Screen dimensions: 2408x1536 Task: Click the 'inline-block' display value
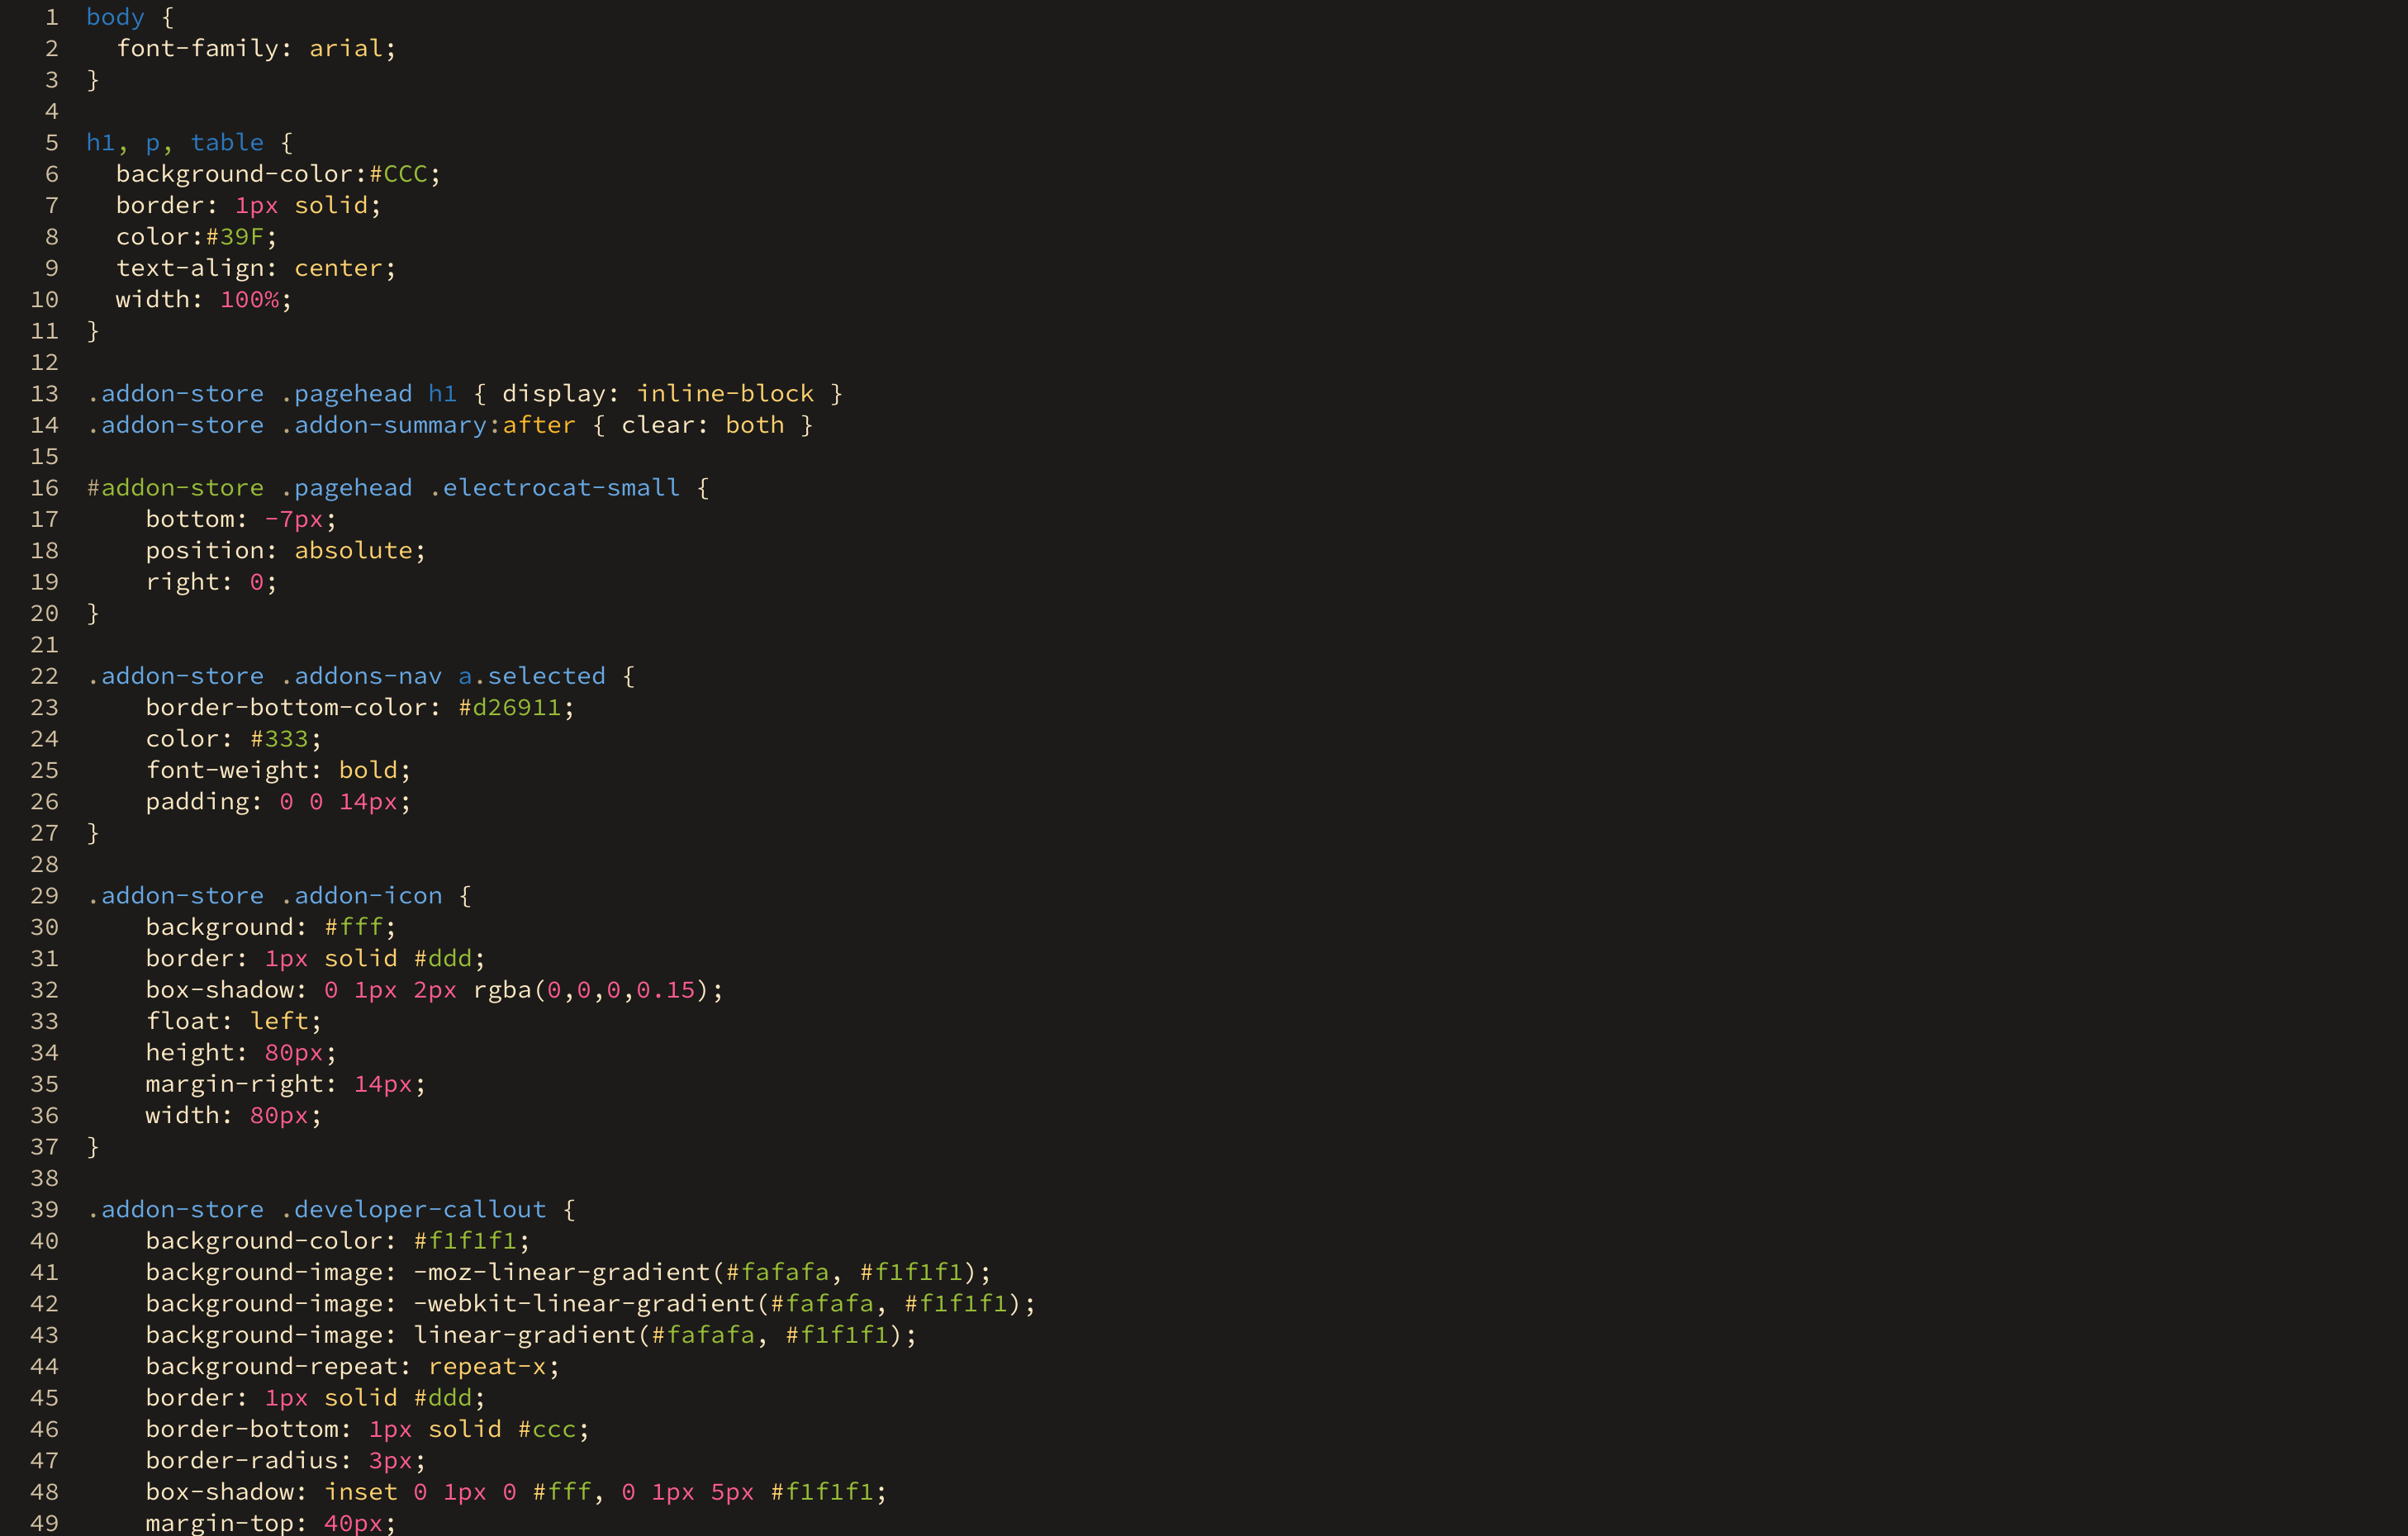point(725,394)
